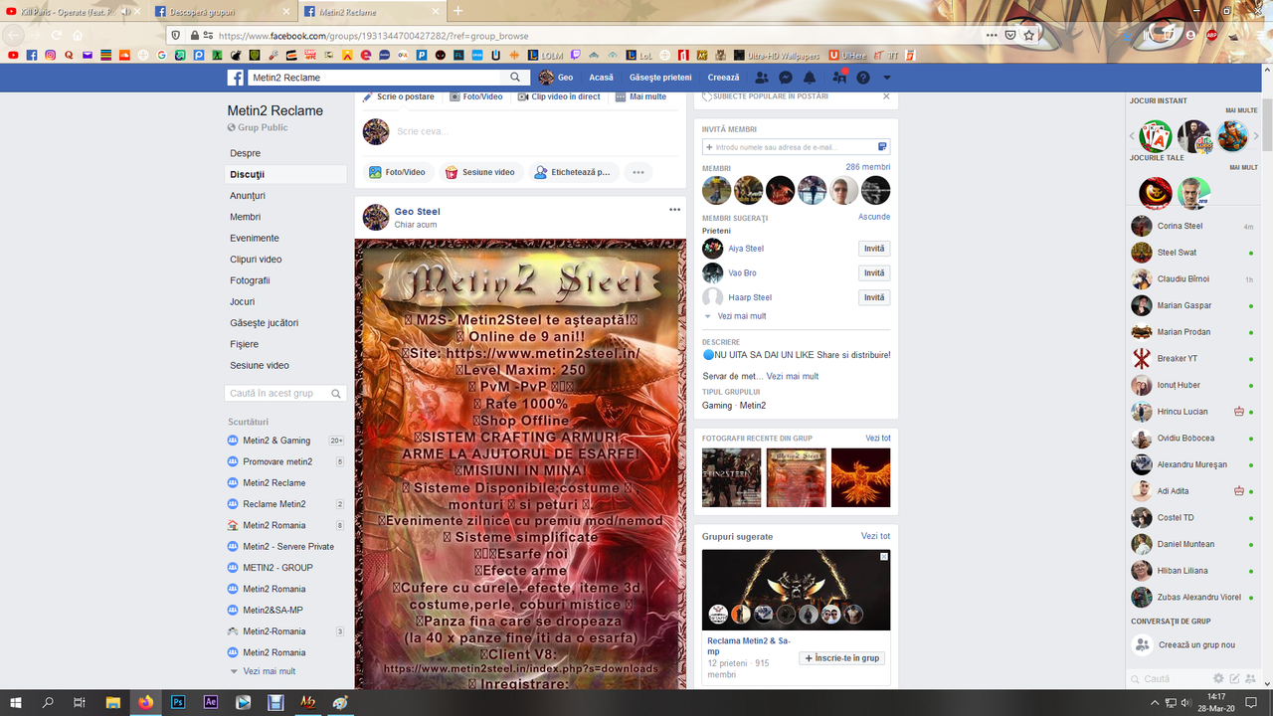Open Reclama Metin2 & Sa-mp group cover image
The image size is (1273, 716).
(796, 590)
